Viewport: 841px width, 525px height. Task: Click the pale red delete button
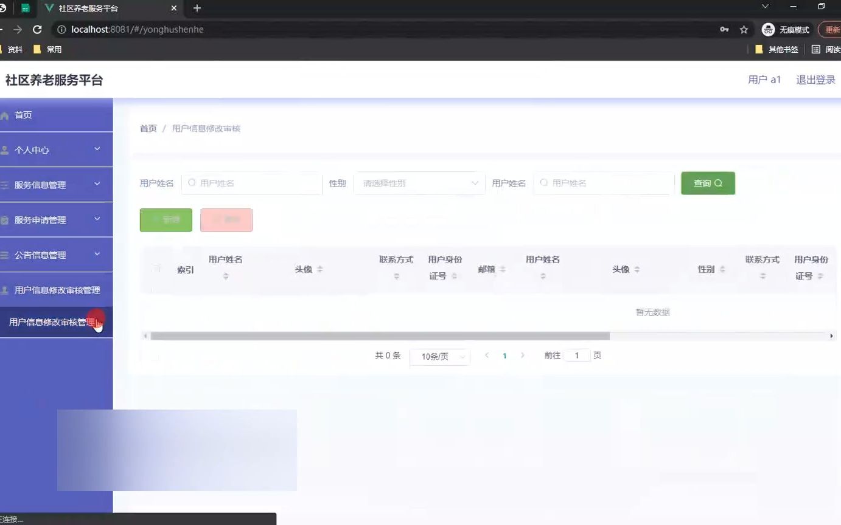click(x=226, y=220)
